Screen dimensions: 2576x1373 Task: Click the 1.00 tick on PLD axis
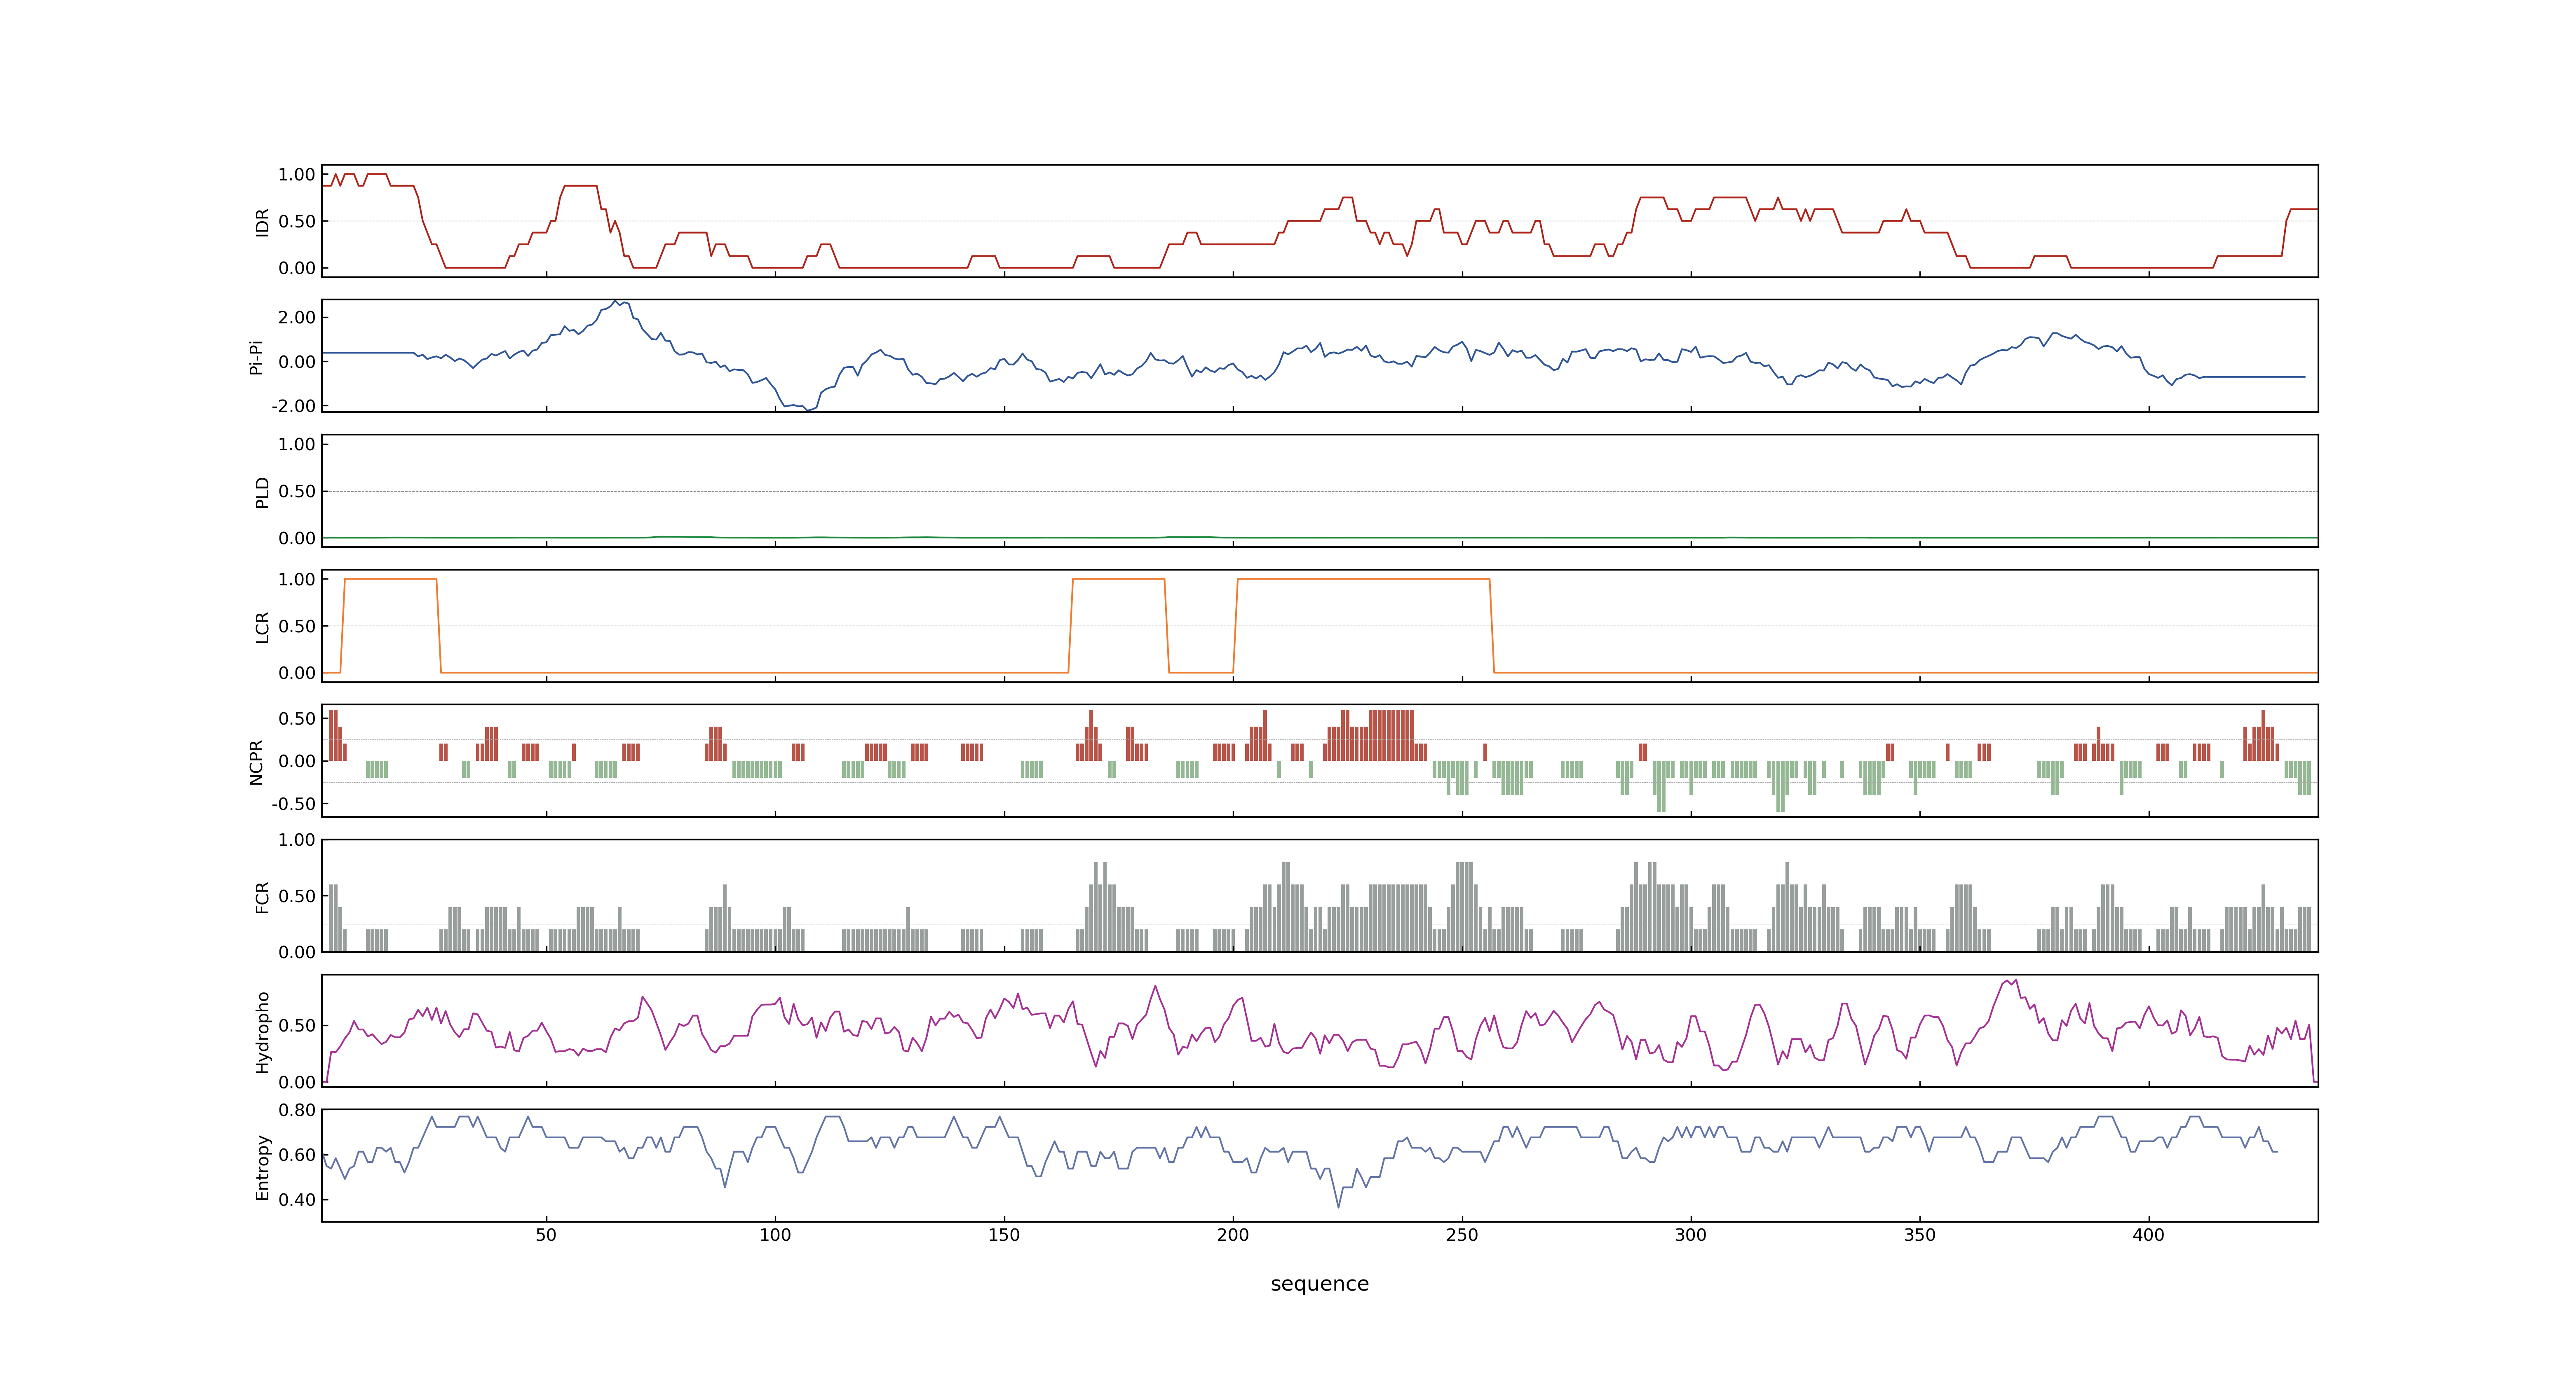click(297, 444)
